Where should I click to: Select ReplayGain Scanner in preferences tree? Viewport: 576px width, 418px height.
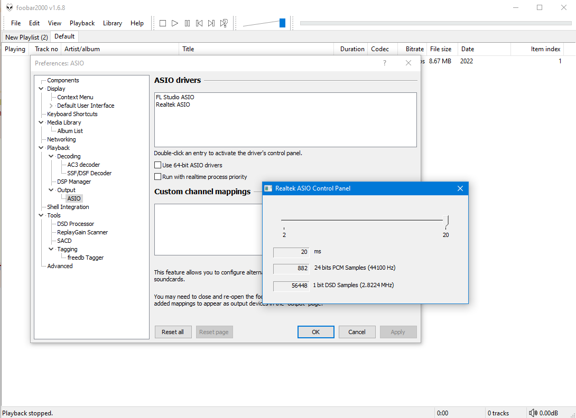[x=82, y=232]
